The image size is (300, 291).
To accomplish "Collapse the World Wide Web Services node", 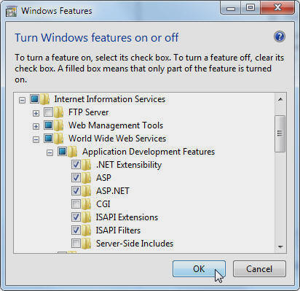I will pos(36,139).
